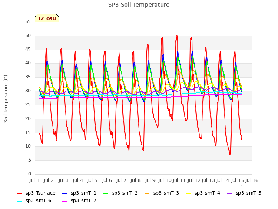The width and height of the screenshot is (278, 209).
Task: Click orange swatch beside sp3_smT_3
Action: pyautogui.click(x=147, y=193)
